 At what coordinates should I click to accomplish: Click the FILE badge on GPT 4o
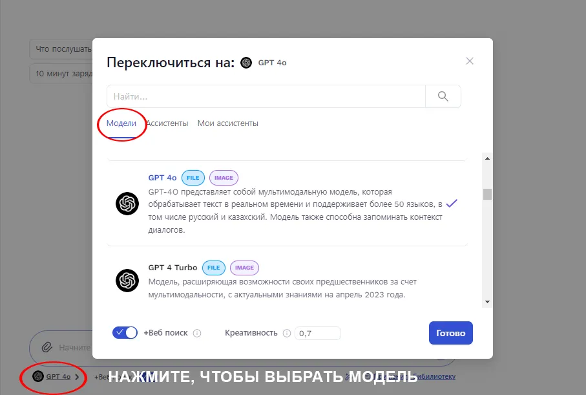coord(193,177)
